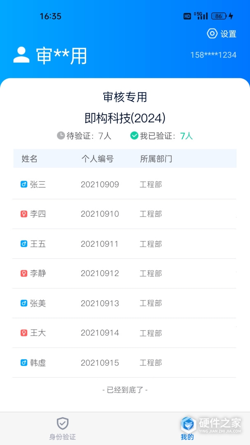Tap the masked phone number 158****1234
Viewport: 250px width, 445px height.
point(213,55)
